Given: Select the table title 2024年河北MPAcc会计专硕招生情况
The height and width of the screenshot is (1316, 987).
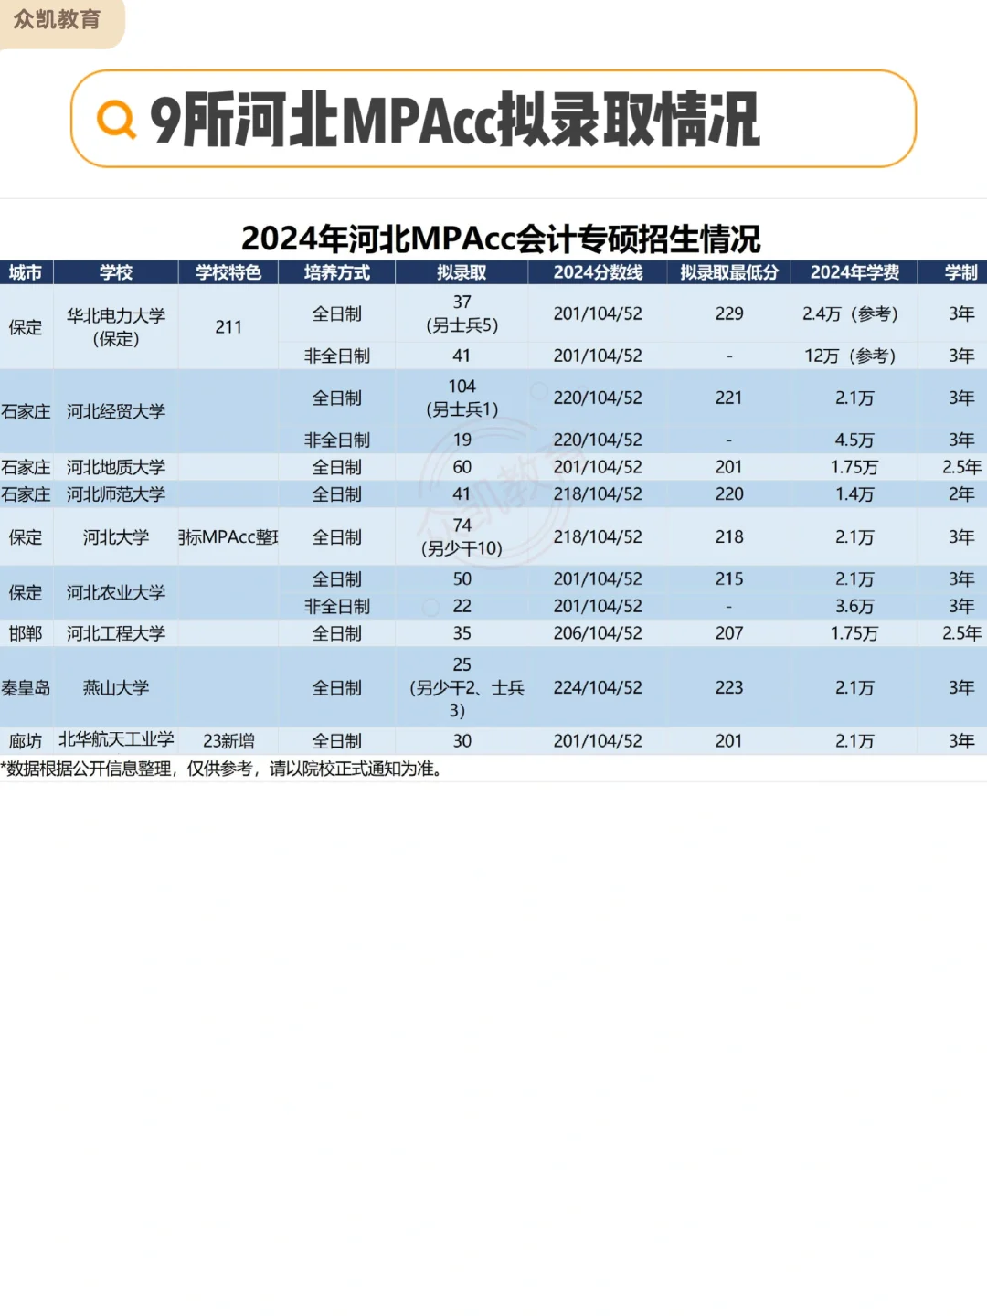Looking at the screenshot, I should (x=501, y=239).
